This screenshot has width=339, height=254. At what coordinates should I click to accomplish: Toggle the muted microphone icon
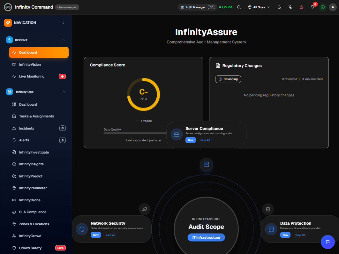[290, 7]
